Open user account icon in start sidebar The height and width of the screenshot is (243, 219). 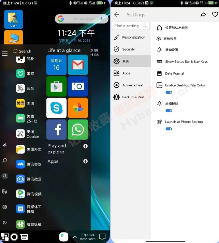(x=5, y=176)
